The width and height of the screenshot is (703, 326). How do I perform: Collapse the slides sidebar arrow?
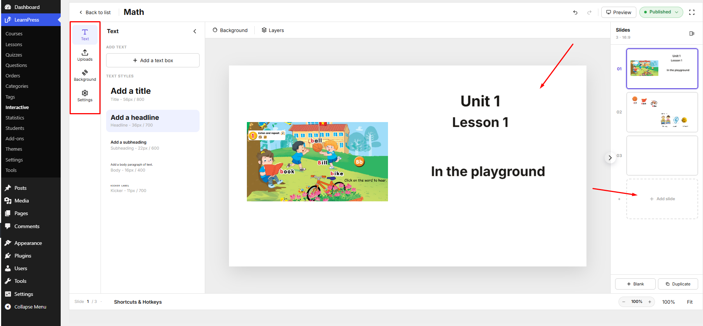tap(610, 158)
